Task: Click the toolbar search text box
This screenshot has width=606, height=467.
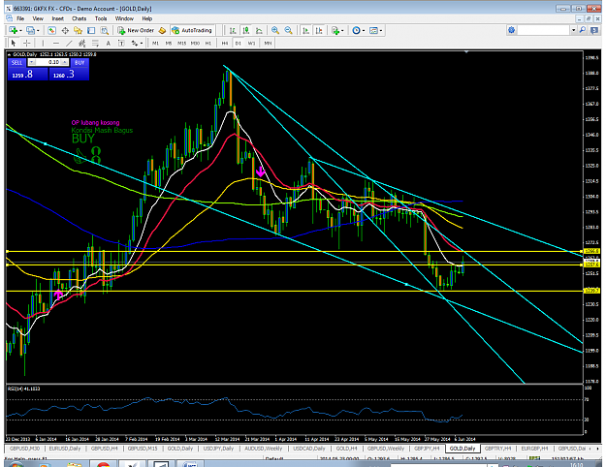Action: point(544,30)
